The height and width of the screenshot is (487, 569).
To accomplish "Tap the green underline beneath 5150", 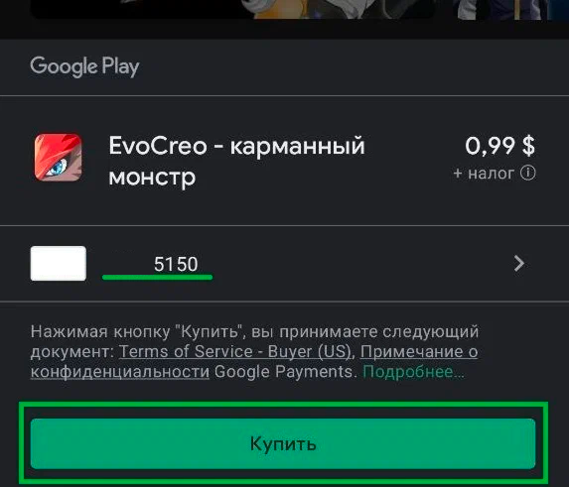I will [158, 277].
